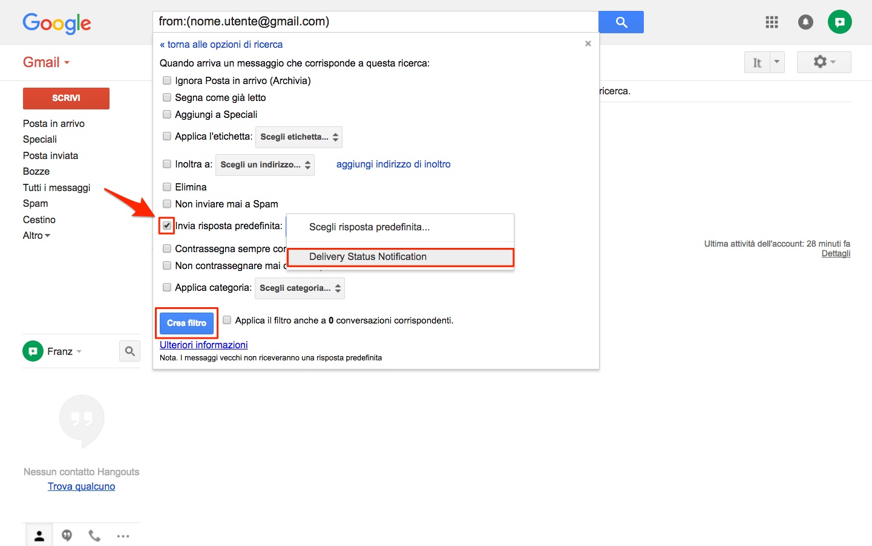The width and height of the screenshot is (872, 546).
Task: Click the Crea filtro button
Action: click(x=186, y=323)
